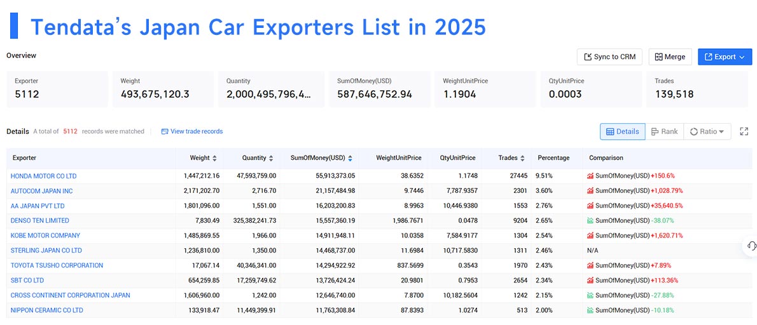Screen dimensions: 757x325
Task: Click the Exporter overview card showing 5112
Action: click(57, 89)
